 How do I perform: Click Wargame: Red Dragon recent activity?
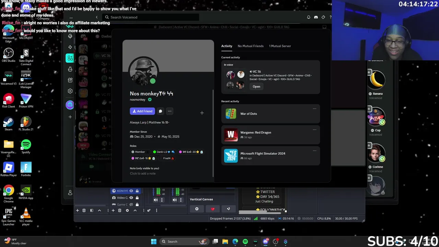(x=271, y=134)
